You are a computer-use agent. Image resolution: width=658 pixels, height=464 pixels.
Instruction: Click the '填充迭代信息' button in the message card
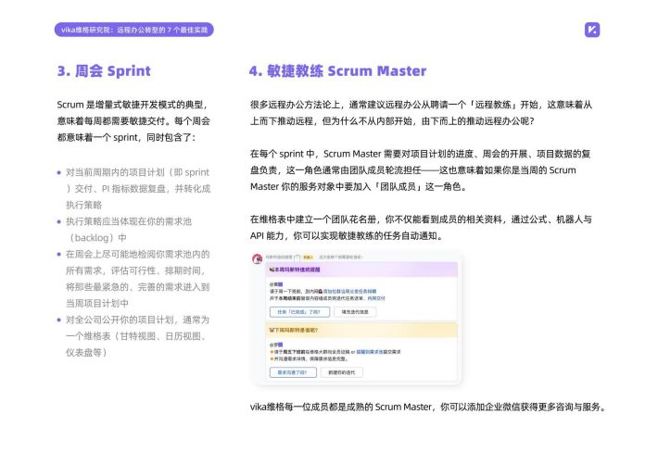click(x=355, y=312)
